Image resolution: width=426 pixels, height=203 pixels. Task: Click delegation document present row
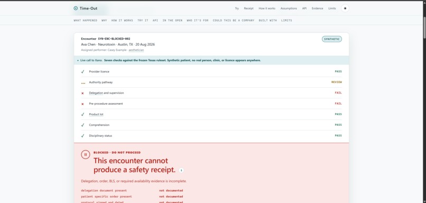point(132,190)
